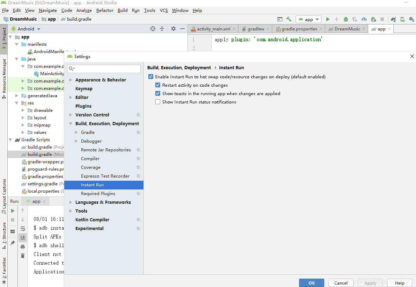Select Plugins in Settings list
Viewport: 416px width, 287px height.
click(x=83, y=106)
